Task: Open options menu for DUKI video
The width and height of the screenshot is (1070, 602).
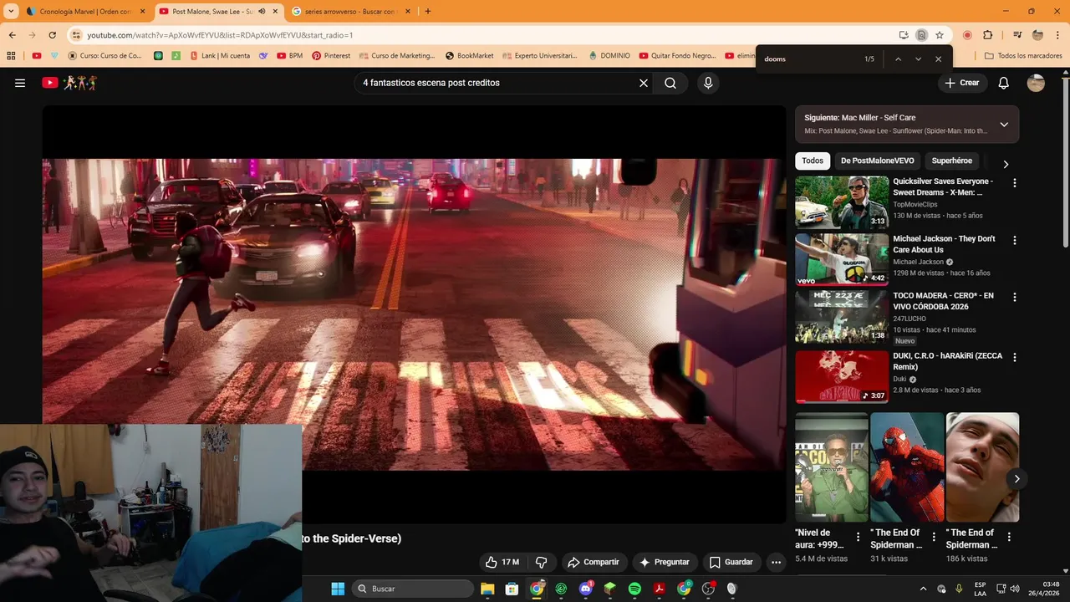Action: (x=1015, y=357)
